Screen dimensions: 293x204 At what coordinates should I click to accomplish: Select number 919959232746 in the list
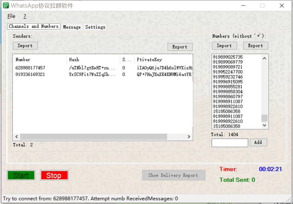(x=228, y=77)
